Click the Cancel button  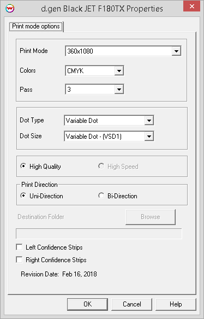131,304
